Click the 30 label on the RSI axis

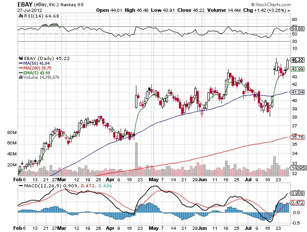click(294, 41)
